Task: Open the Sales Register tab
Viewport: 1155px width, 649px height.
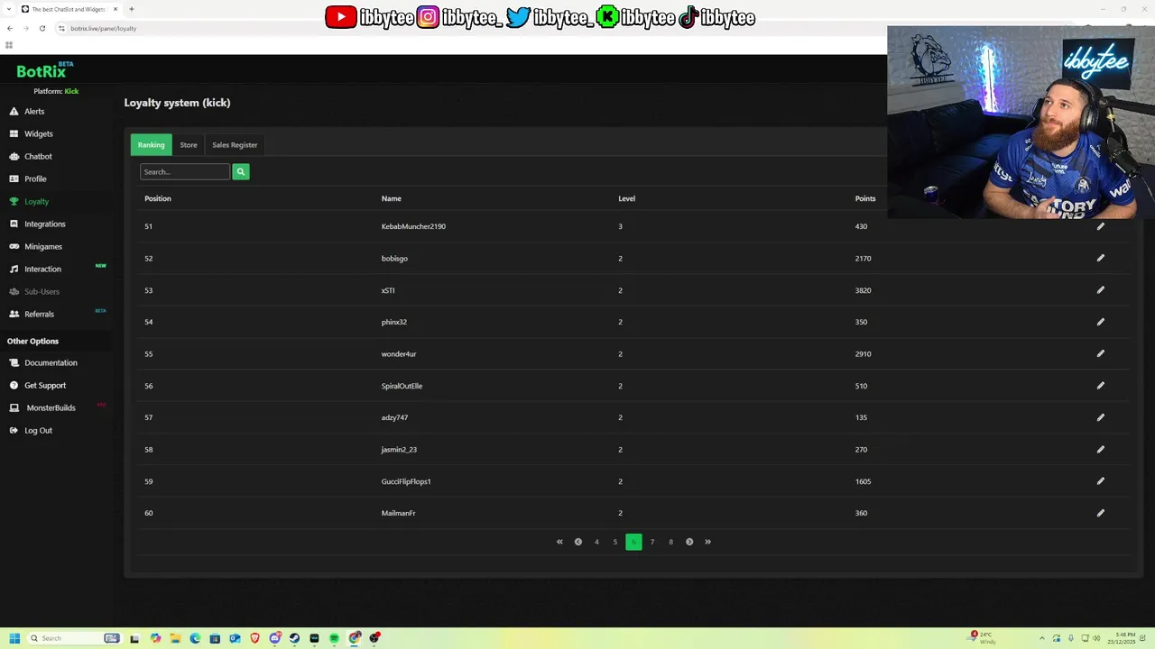Action: coord(235,144)
